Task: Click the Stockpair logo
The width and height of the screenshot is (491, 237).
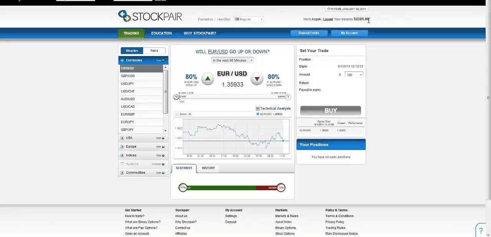Action: 150,16
